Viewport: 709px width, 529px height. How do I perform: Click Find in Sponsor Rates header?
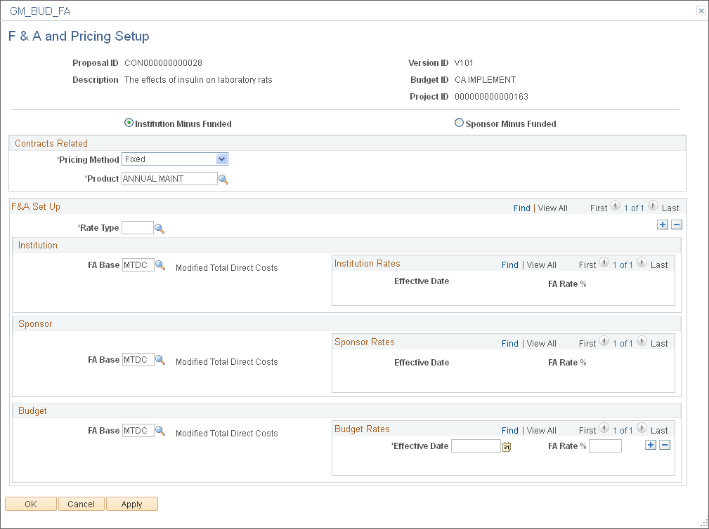(x=510, y=344)
